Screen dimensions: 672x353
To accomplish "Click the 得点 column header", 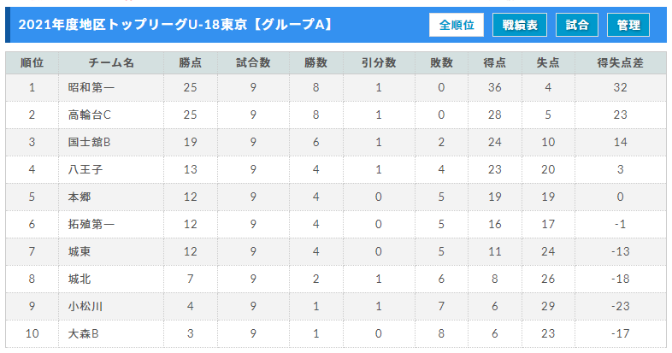I will pyautogui.click(x=494, y=63).
